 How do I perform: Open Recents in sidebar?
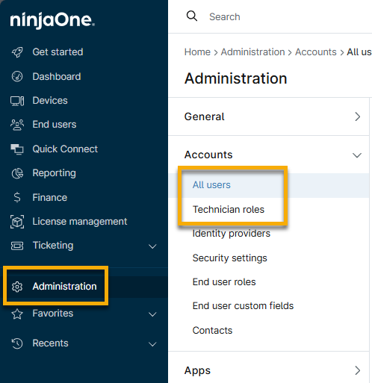50,343
